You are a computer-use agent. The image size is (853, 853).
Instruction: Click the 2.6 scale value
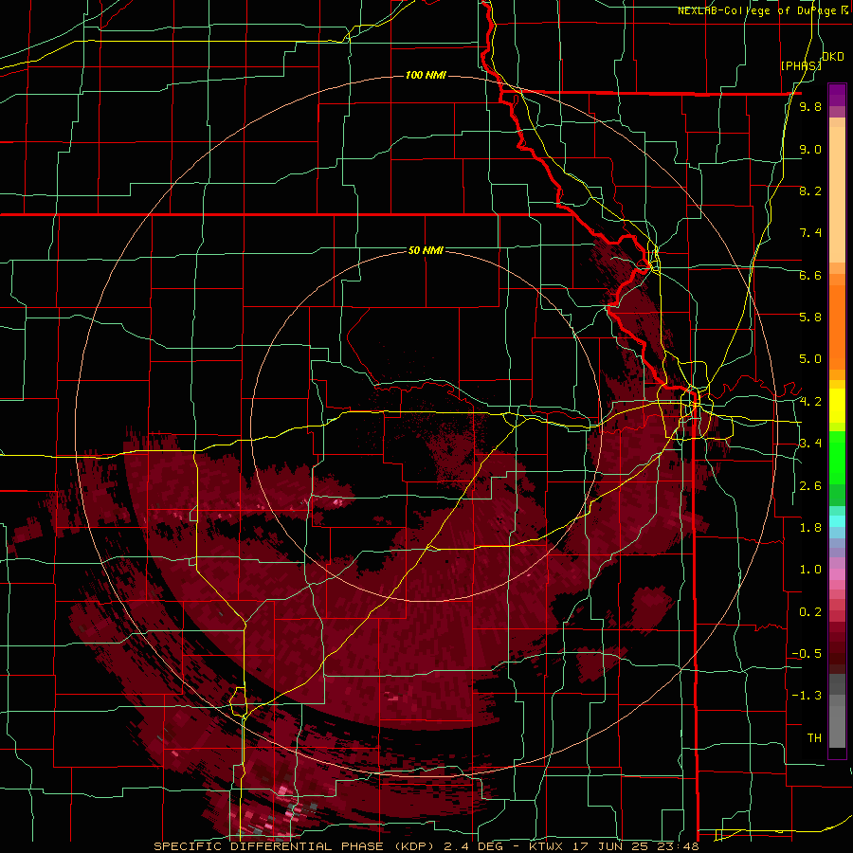[810, 486]
